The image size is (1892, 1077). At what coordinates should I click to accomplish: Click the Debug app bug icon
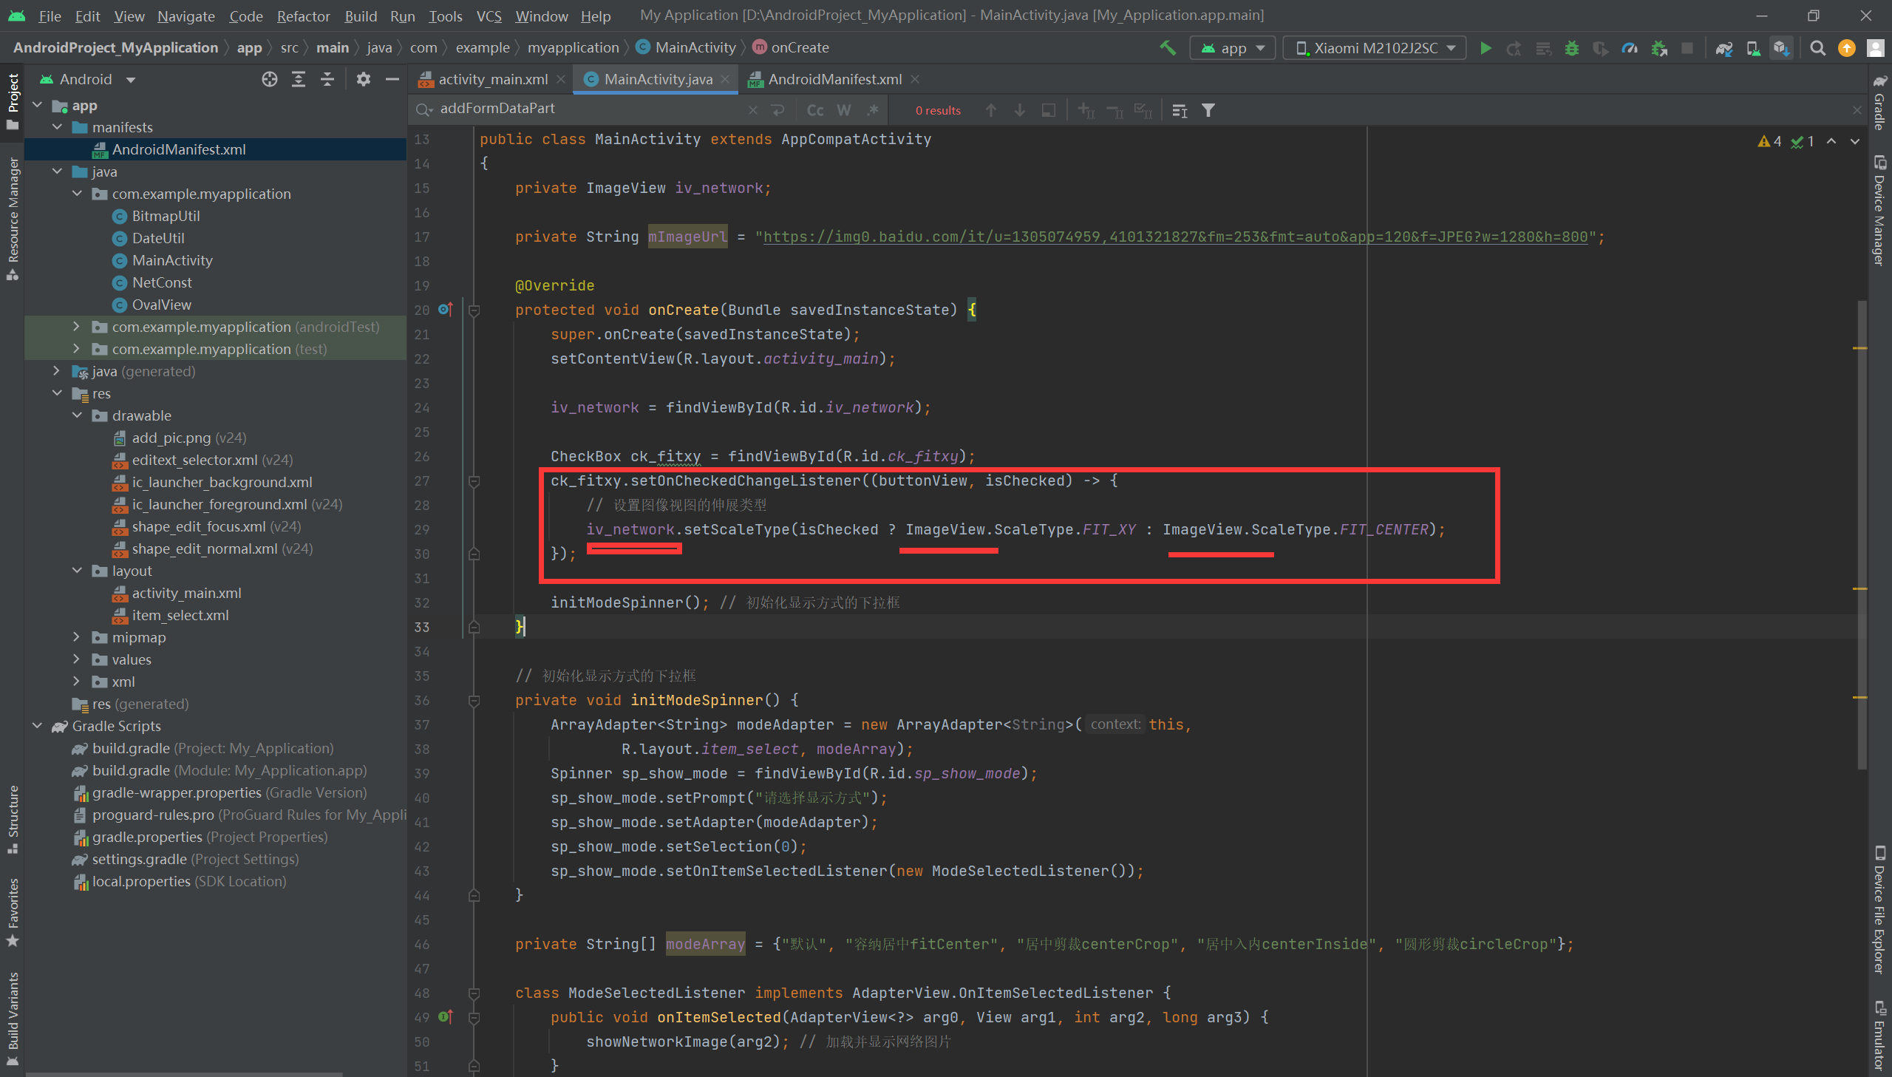[1571, 48]
